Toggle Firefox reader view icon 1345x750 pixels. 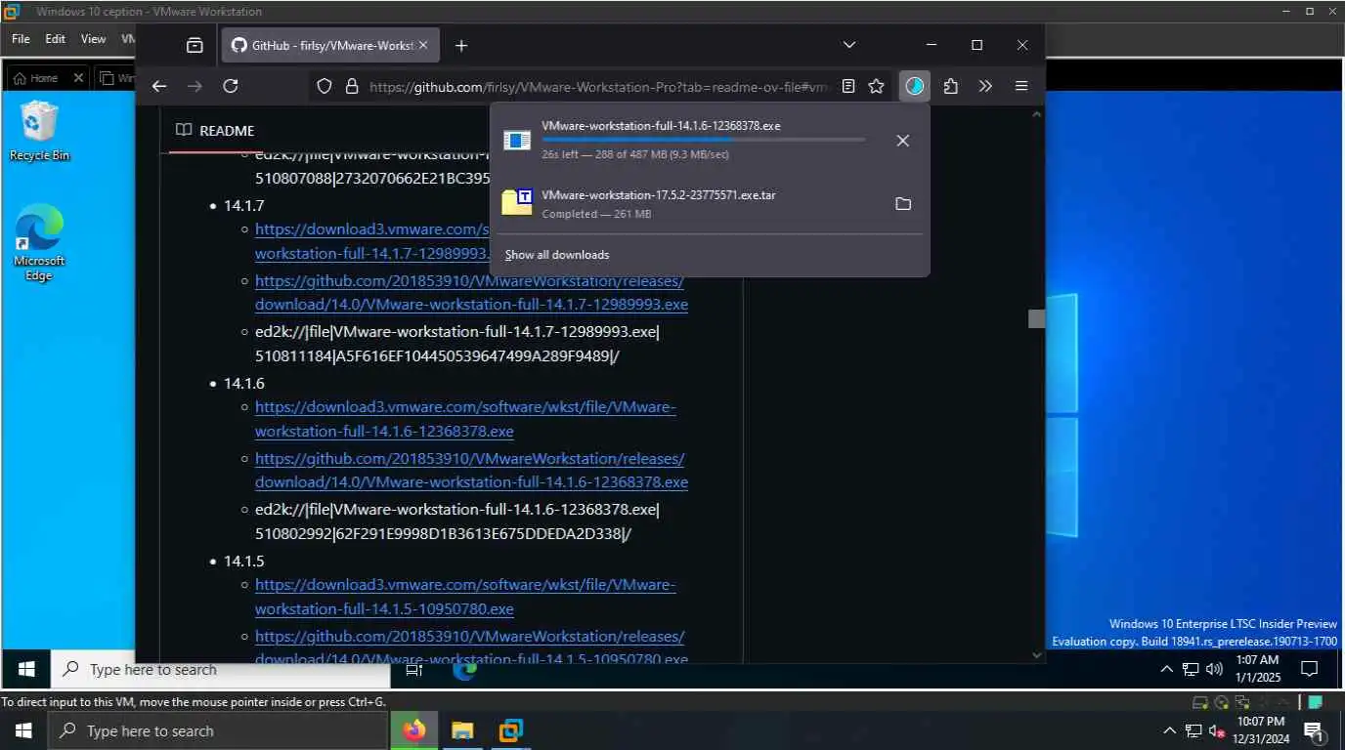(x=848, y=86)
